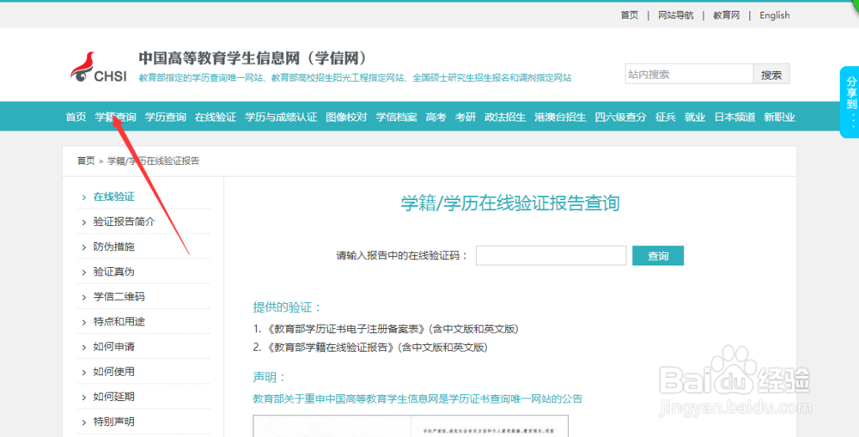Open 教育部关于重申 announcement link
Viewport: 859px width, 437px height.
click(x=417, y=398)
